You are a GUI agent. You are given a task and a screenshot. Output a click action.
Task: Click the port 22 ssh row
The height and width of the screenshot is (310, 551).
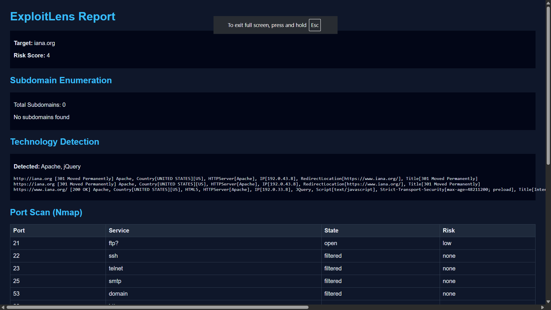[x=113, y=256]
